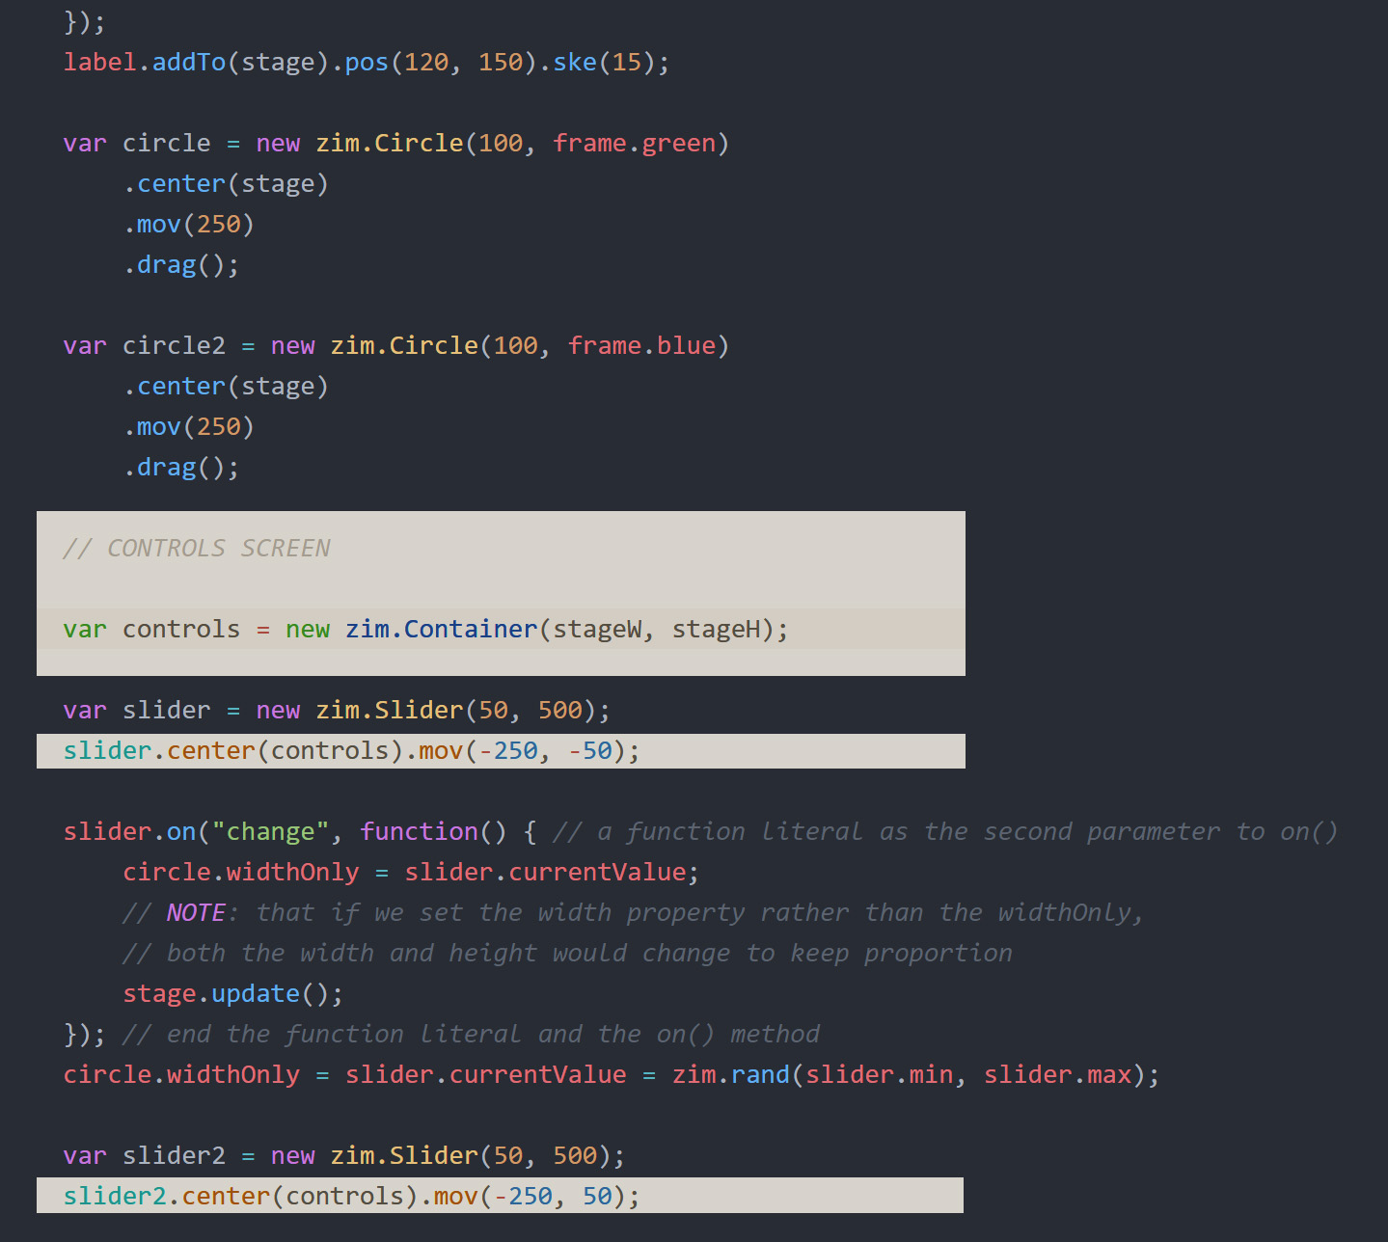
Task: Click the 'var circle2 = new zim.Circle' line
Action: [x=396, y=346]
